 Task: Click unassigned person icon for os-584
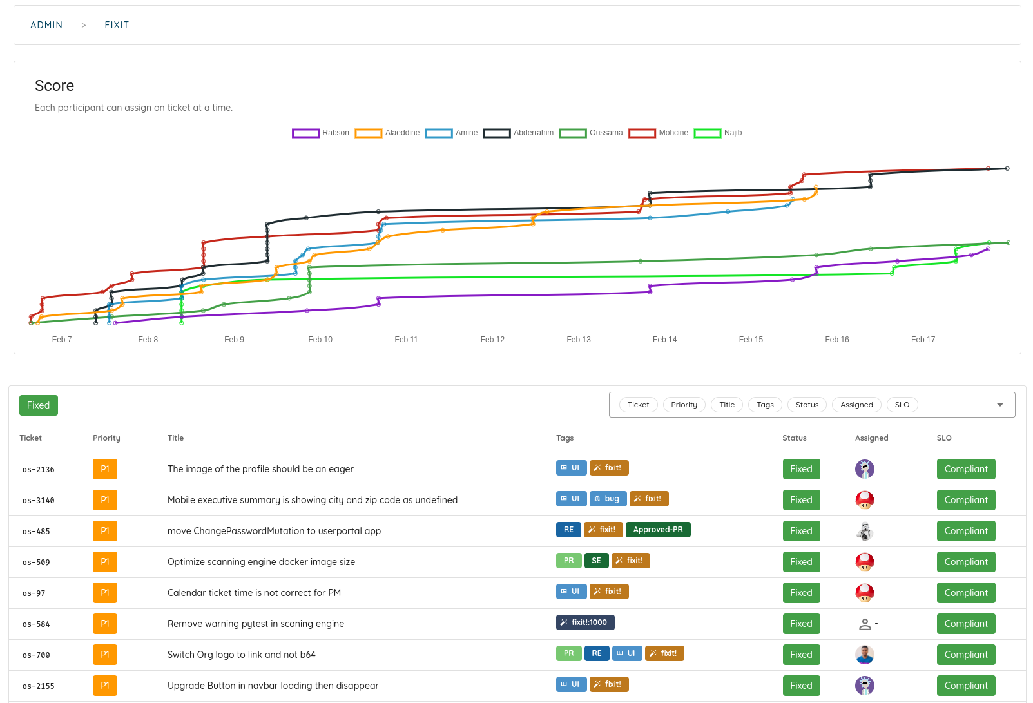(865, 624)
